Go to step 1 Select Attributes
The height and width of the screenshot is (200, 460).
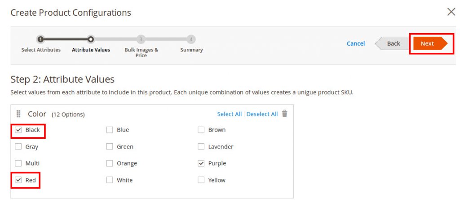click(x=40, y=39)
